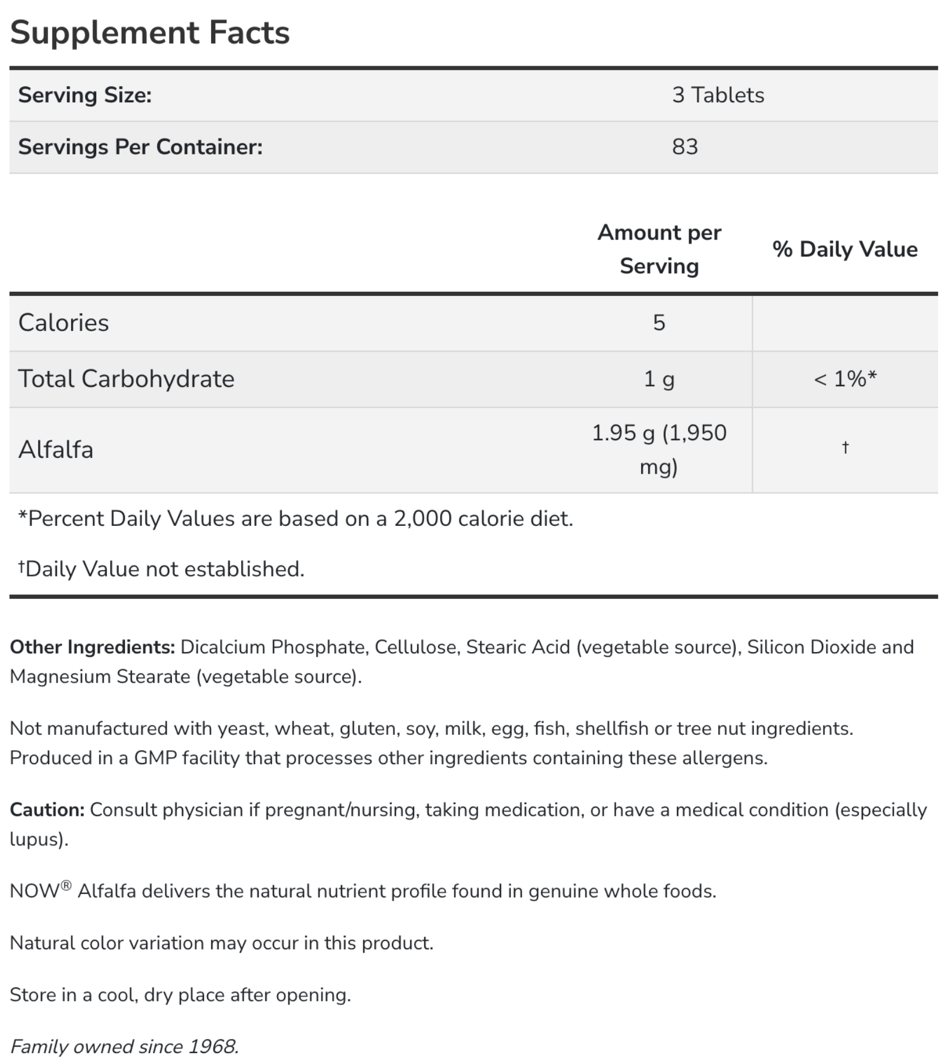Viewport: 941px width, 1063px height.
Task: Click the Total Carbohydrate row label
Action: (x=126, y=379)
